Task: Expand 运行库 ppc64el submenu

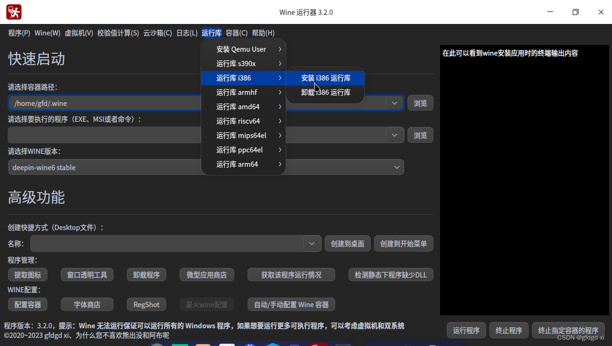Action: coord(243,150)
